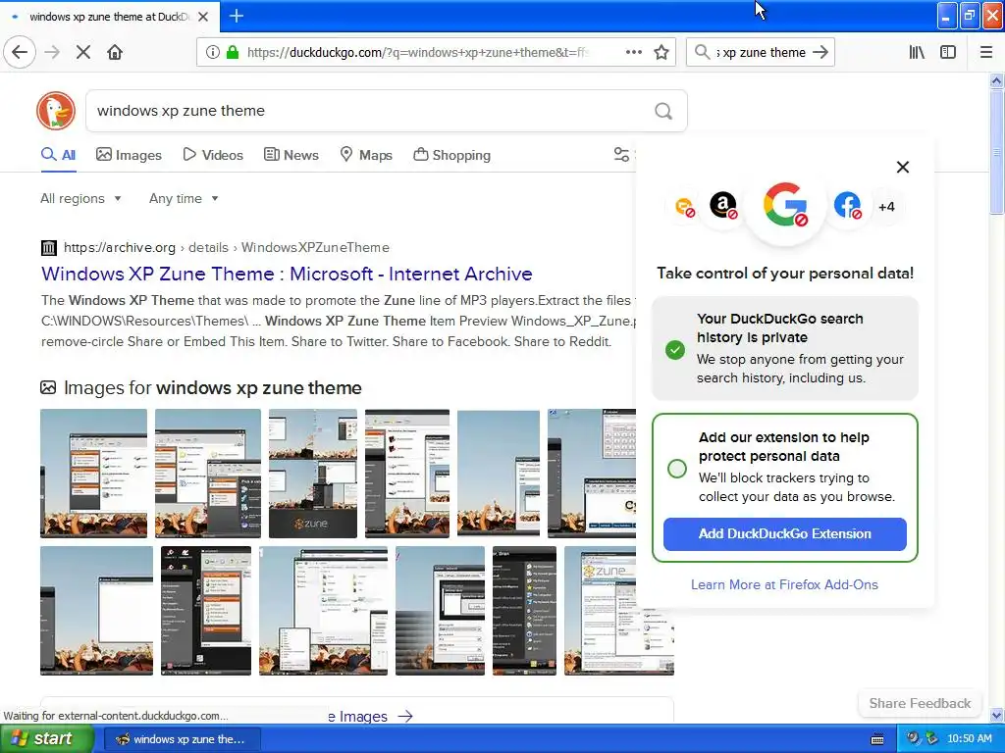Go back to the previous page

point(20,52)
